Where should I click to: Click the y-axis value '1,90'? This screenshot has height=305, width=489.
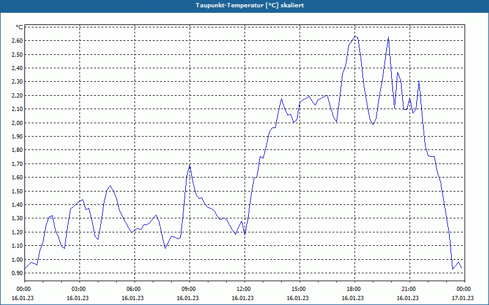18,137
